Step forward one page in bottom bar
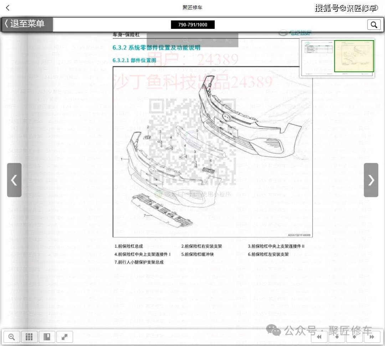Viewport: 385px width, 346px height. (x=354, y=337)
